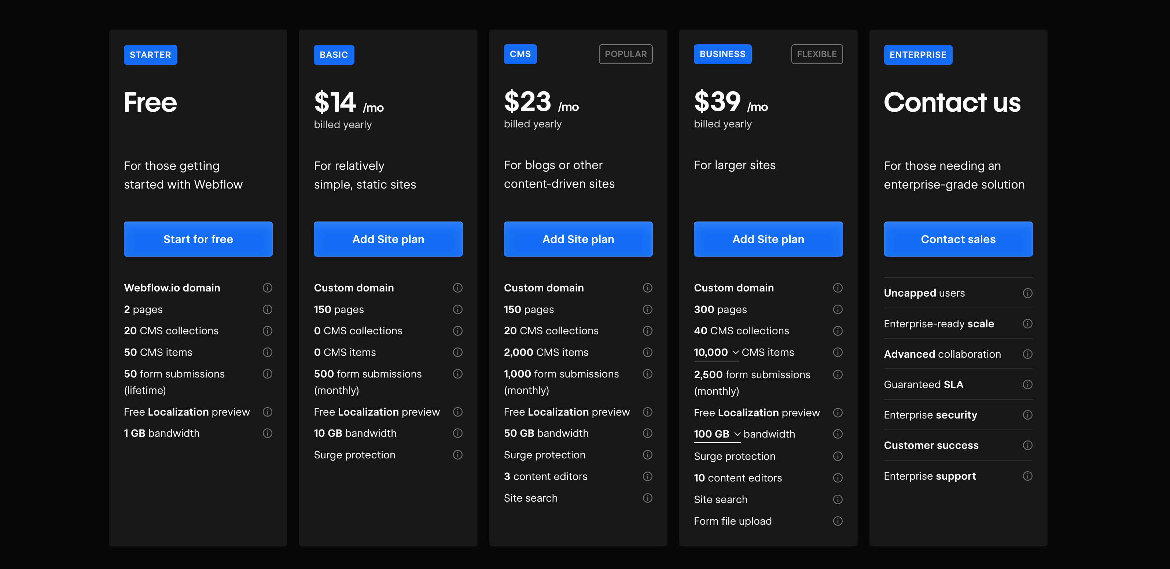Show info for Basic Surge protection
The width and height of the screenshot is (1170, 569).
tap(458, 455)
